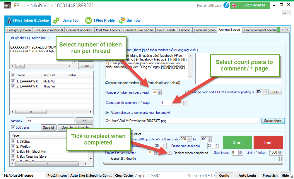This screenshot has width=294, height=179.
Task: Switch to Post Wall Friends tab
Action: (x=108, y=30)
